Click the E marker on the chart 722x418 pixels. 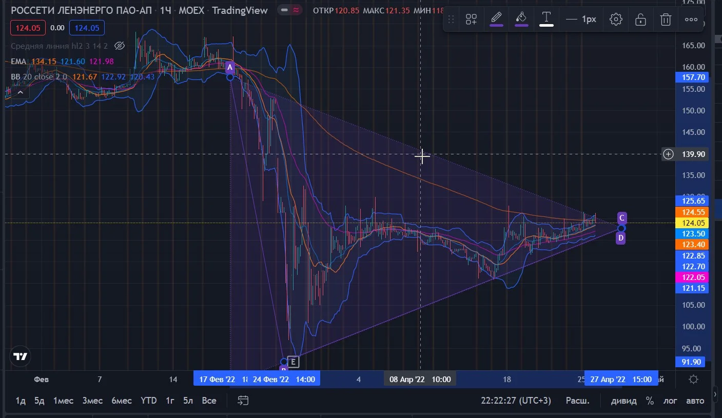293,362
